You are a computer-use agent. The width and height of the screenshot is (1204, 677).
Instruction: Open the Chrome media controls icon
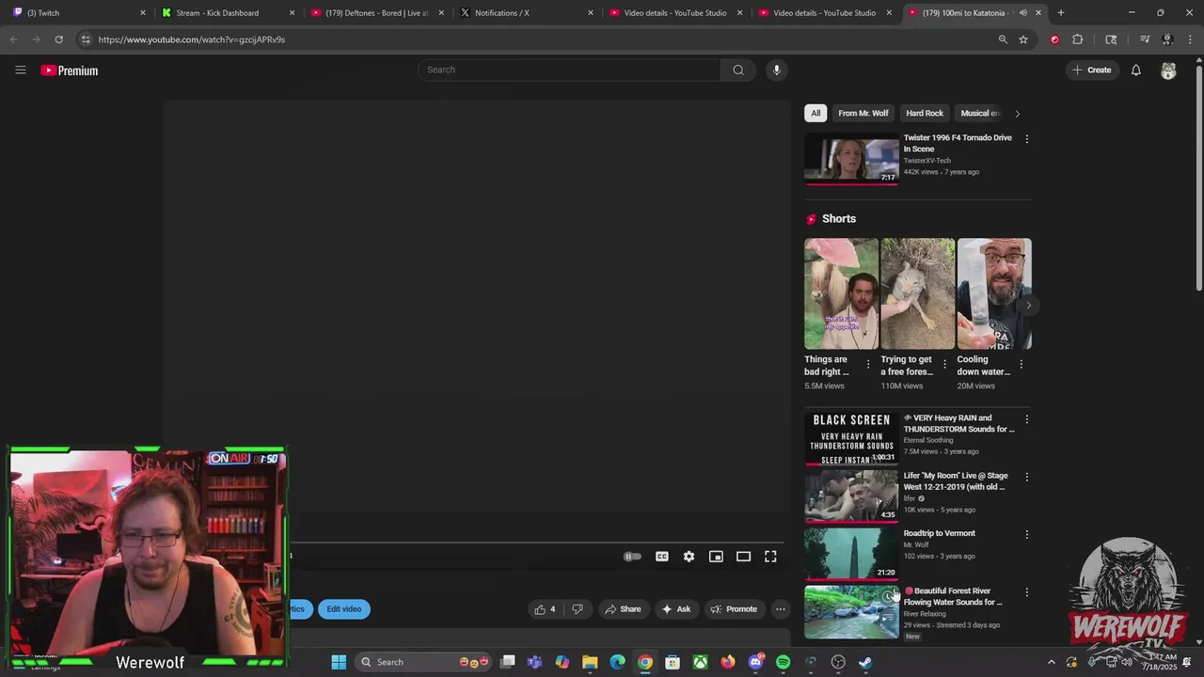pos(1145,39)
